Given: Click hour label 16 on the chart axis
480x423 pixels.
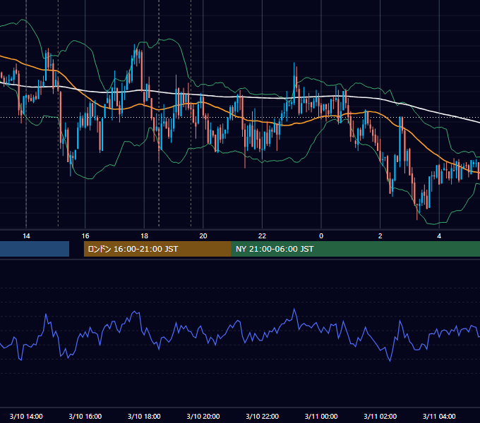Looking at the screenshot, I should pos(85,235).
